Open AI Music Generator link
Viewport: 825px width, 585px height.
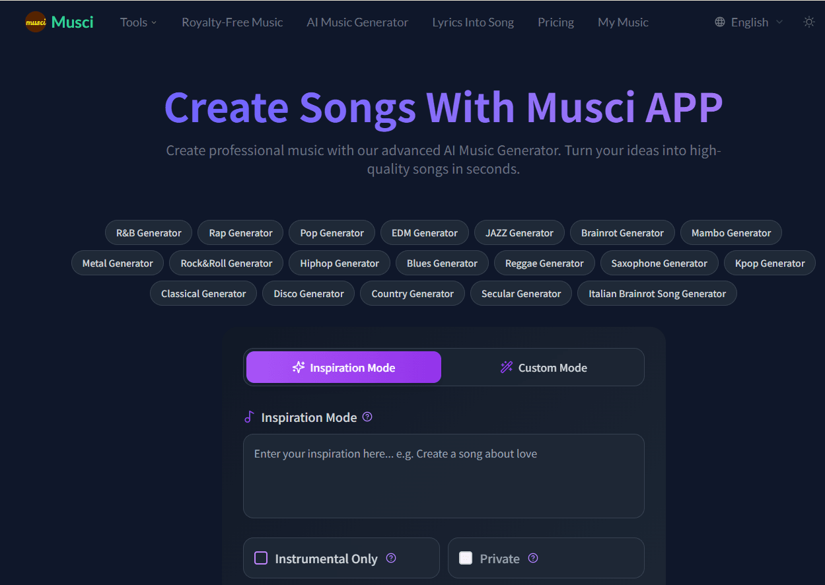coord(357,22)
